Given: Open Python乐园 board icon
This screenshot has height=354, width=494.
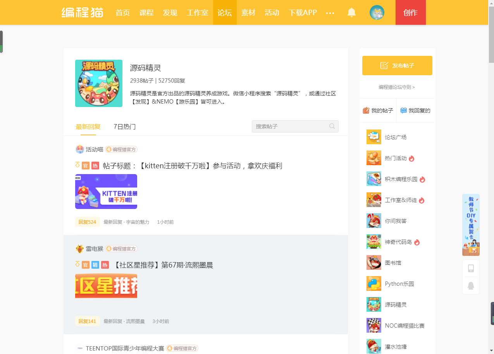Looking at the screenshot, I should coord(374,283).
